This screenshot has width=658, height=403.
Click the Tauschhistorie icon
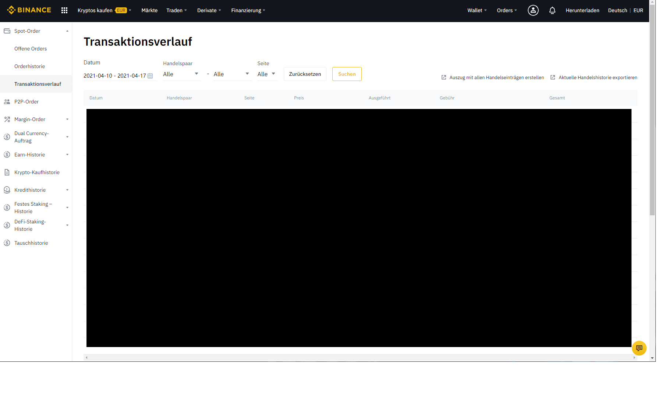coord(7,243)
